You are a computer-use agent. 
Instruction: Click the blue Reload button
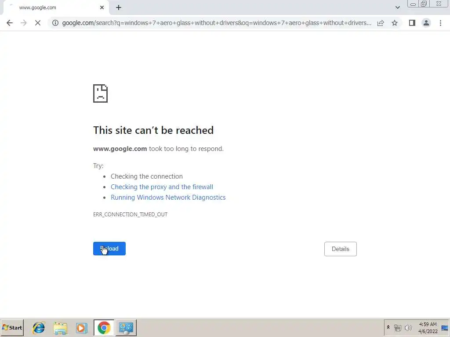point(109,248)
